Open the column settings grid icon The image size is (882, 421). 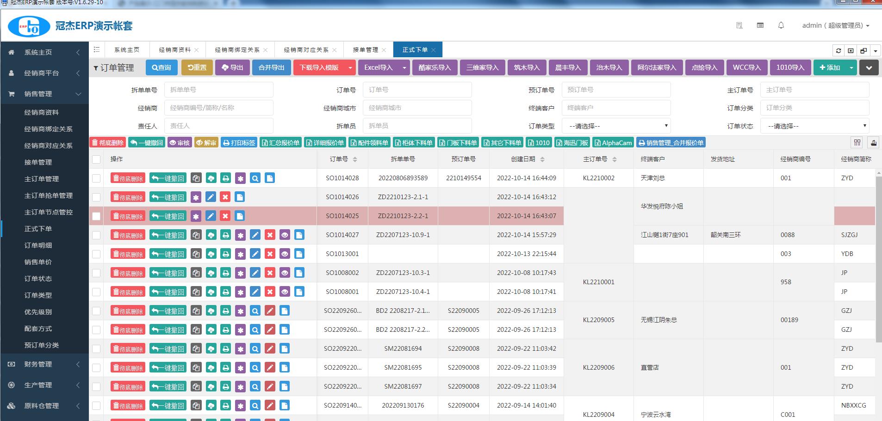857,142
